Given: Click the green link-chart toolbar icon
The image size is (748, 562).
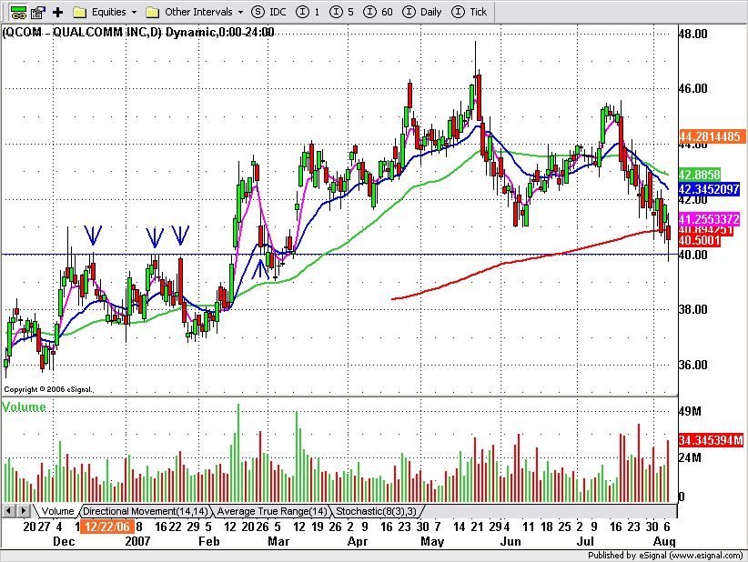Looking at the screenshot, I should [x=18, y=12].
